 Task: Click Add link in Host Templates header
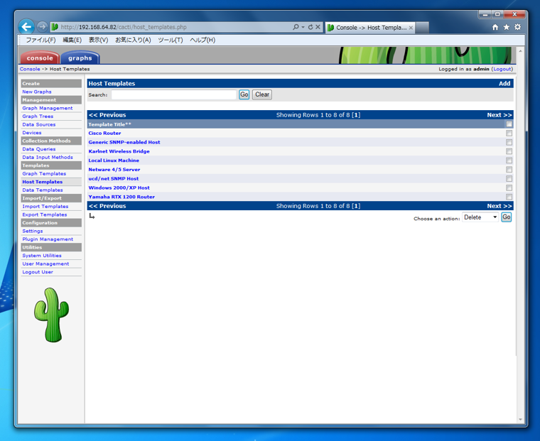[x=504, y=83]
